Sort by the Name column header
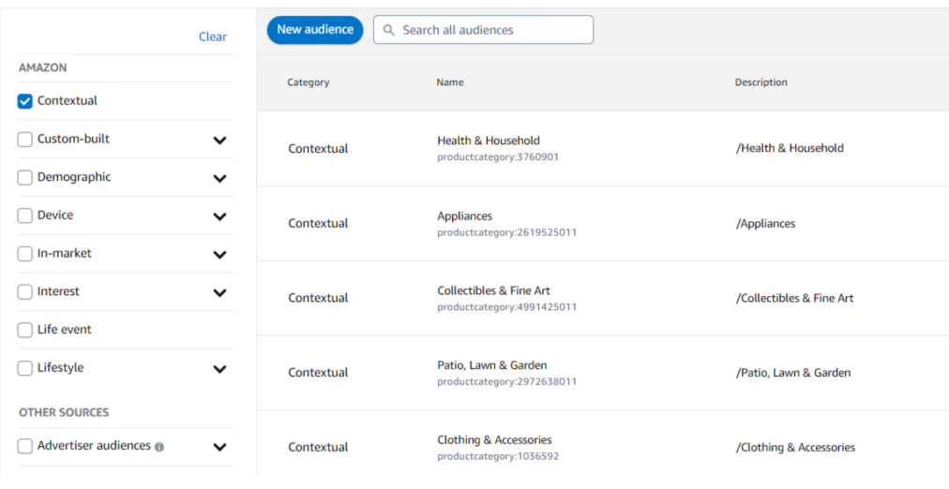Viewport: 949px width, 489px height. [x=450, y=82]
